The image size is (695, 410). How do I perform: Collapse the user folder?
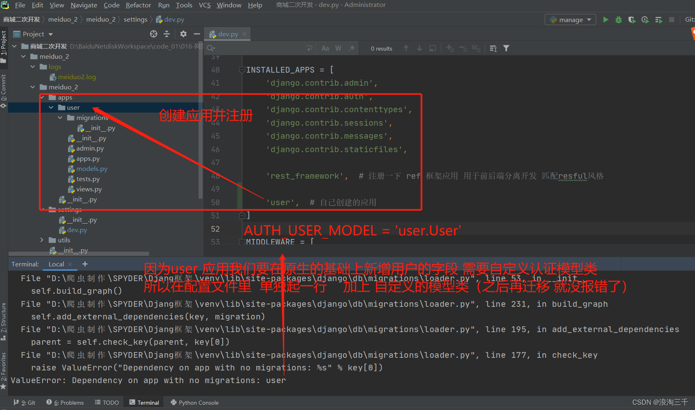click(51, 107)
